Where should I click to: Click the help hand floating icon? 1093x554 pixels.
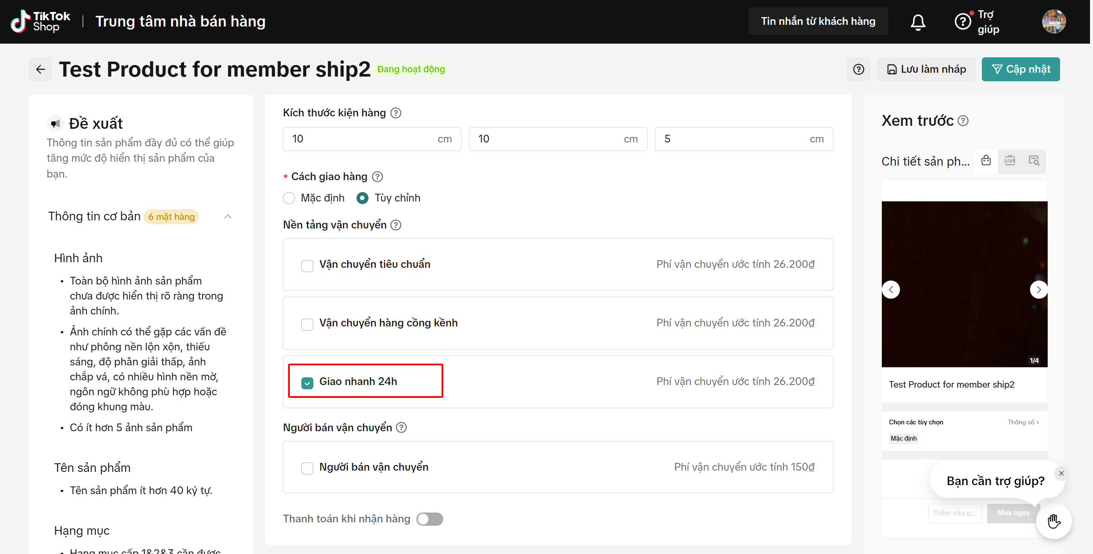1054,521
